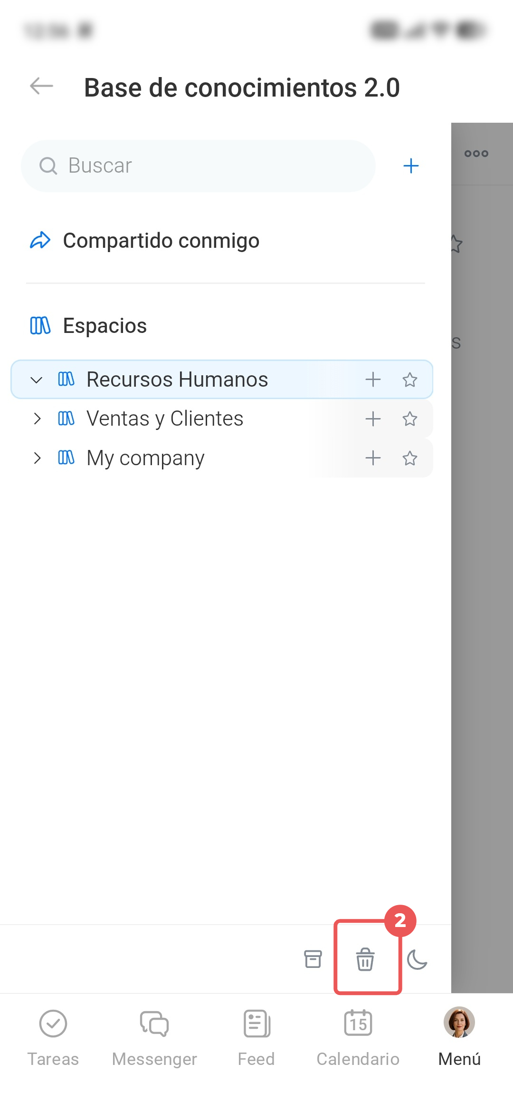Viewport: 513px width, 1093px height.
Task: Expand the My company space
Action: tap(37, 458)
